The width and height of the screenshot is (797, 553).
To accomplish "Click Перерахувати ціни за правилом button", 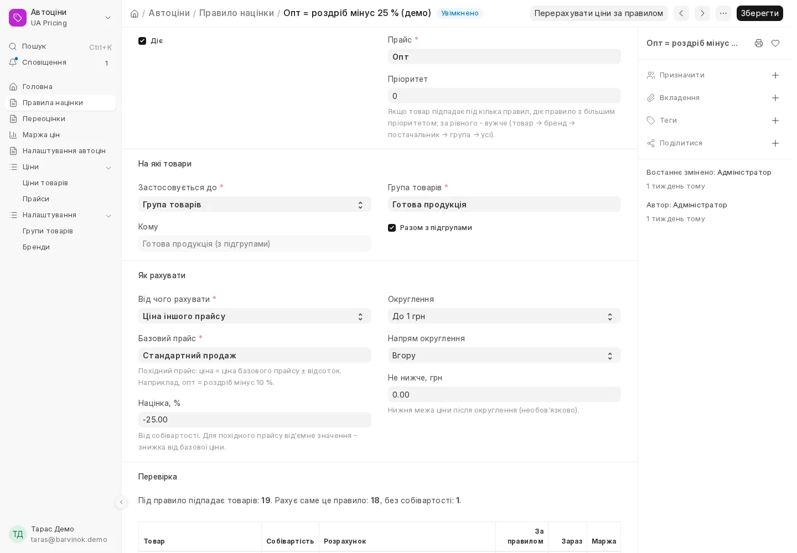I will pos(599,13).
